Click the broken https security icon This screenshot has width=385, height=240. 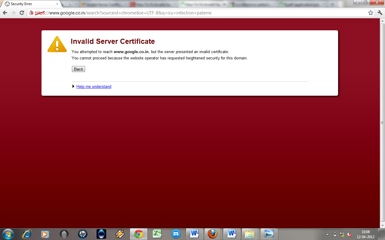click(32, 13)
